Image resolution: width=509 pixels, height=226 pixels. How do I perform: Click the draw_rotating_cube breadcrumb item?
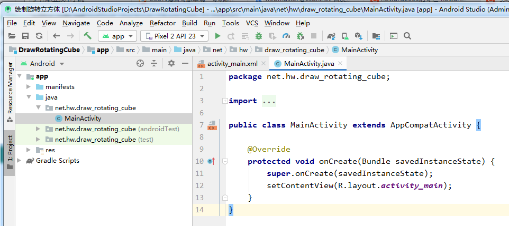click(x=290, y=50)
